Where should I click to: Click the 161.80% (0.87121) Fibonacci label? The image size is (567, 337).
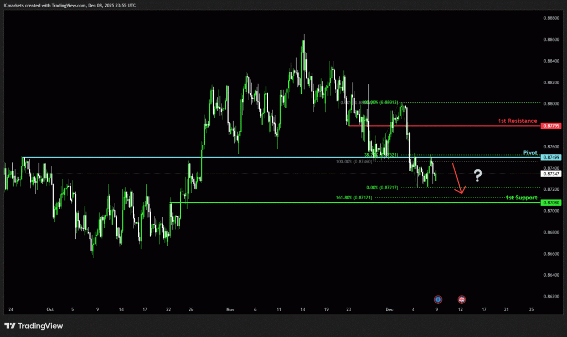click(354, 198)
